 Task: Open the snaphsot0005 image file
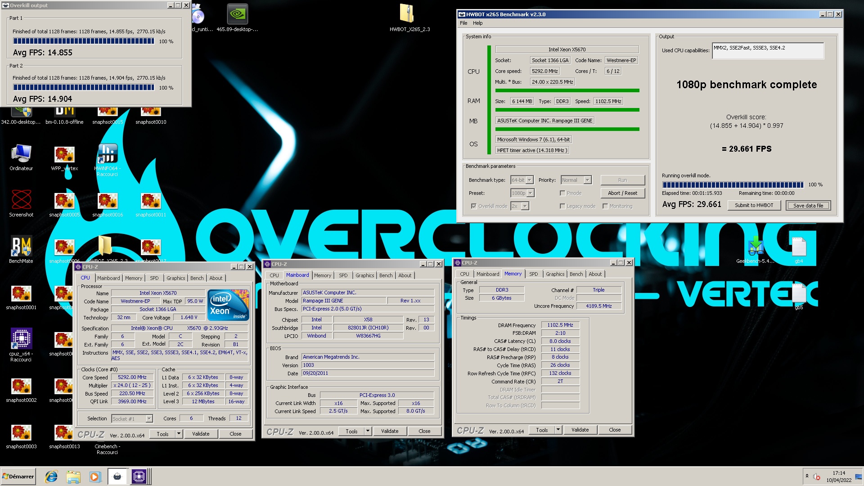pos(64,204)
